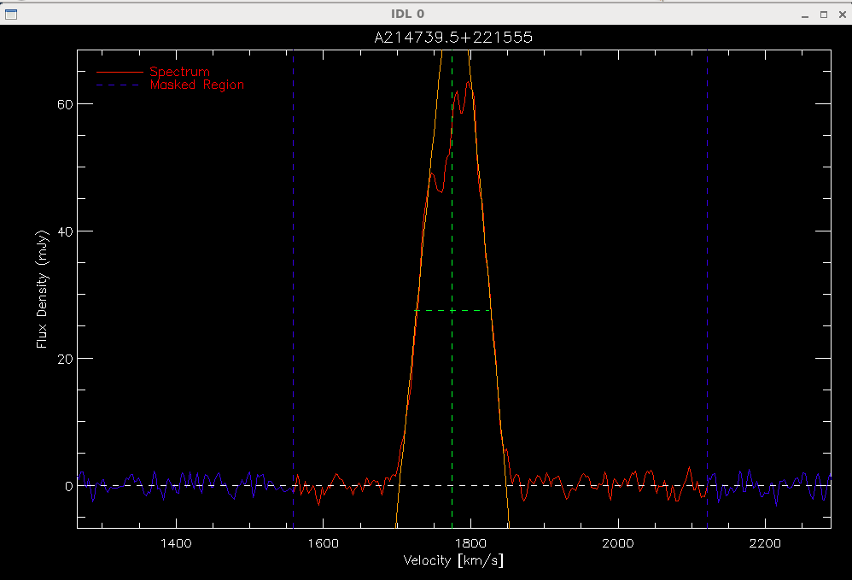Click the 60 flux tick label
This screenshot has height=580, width=852.
pyautogui.click(x=65, y=104)
